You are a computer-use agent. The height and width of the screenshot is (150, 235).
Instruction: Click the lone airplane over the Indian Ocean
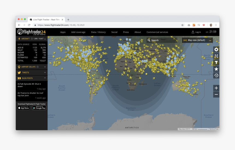coord(154,78)
